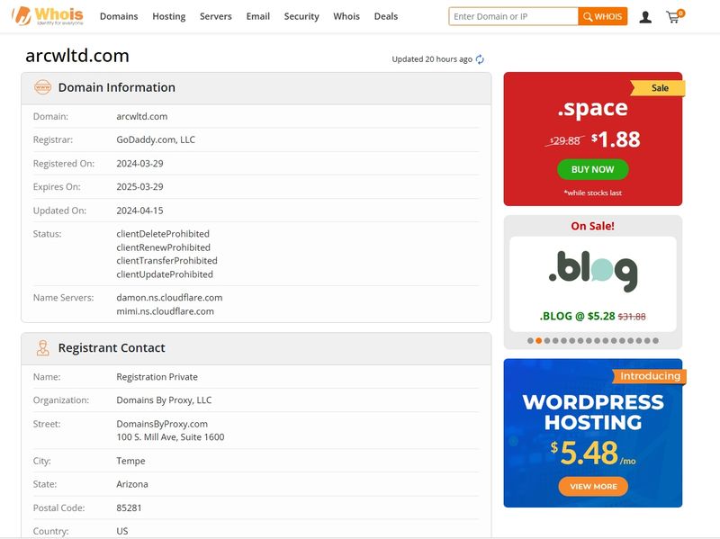Open the shopping cart icon

pos(674,16)
